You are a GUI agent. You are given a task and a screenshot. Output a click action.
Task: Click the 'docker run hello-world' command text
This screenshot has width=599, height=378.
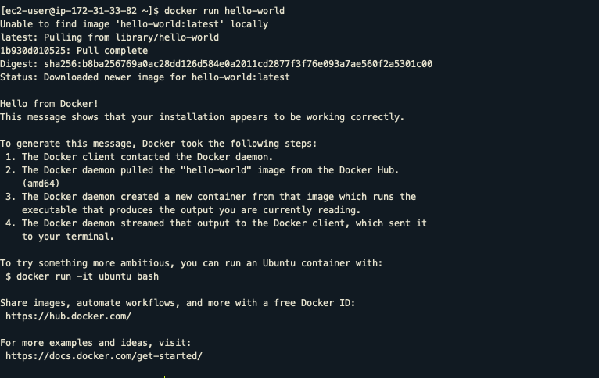[224, 11]
